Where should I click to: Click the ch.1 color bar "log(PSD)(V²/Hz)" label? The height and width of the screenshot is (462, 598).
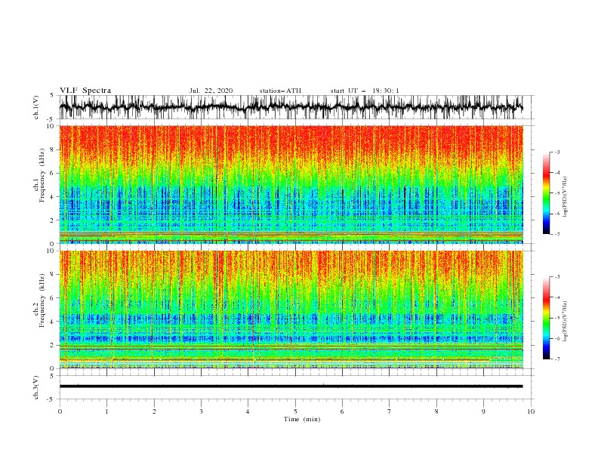565,197
